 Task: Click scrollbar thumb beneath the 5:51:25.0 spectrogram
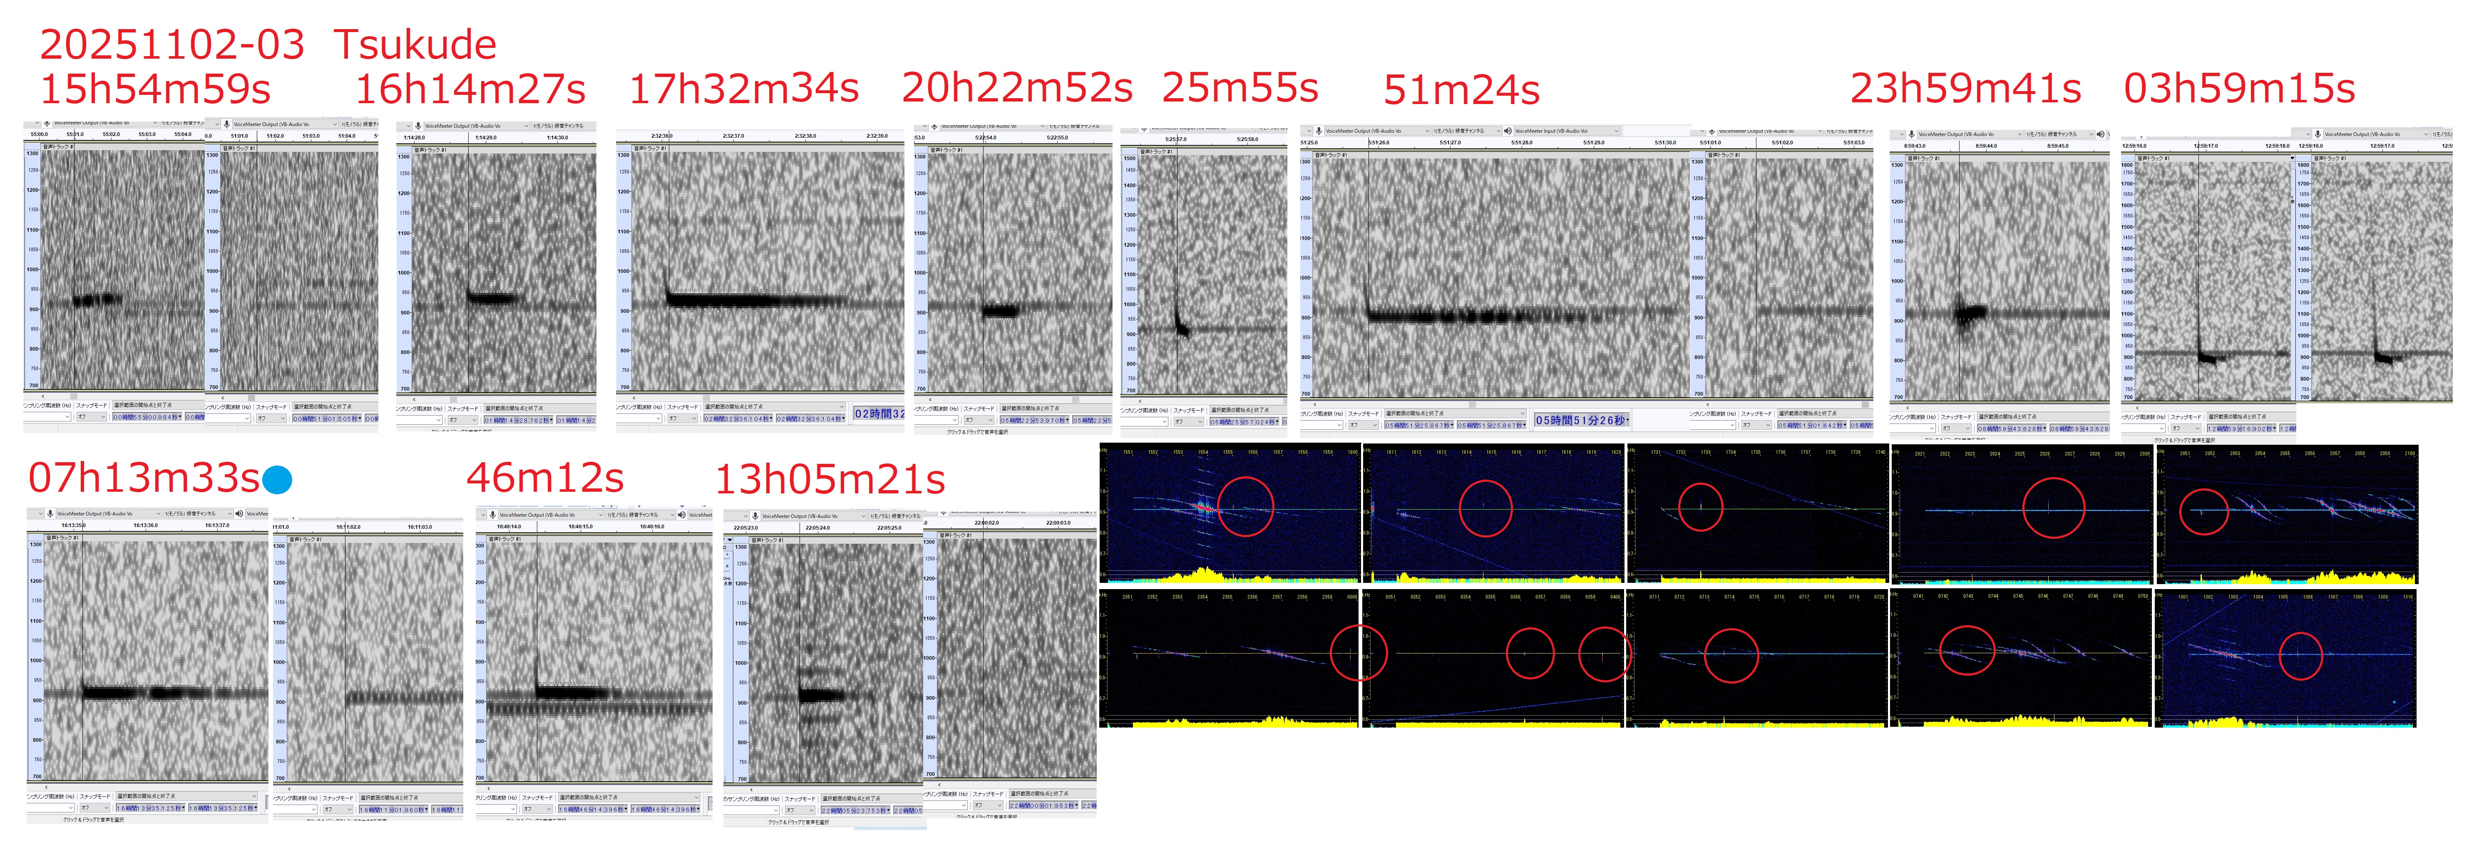pos(1473,404)
